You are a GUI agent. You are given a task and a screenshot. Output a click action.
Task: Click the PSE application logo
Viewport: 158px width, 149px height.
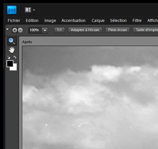click(x=12, y=10)
